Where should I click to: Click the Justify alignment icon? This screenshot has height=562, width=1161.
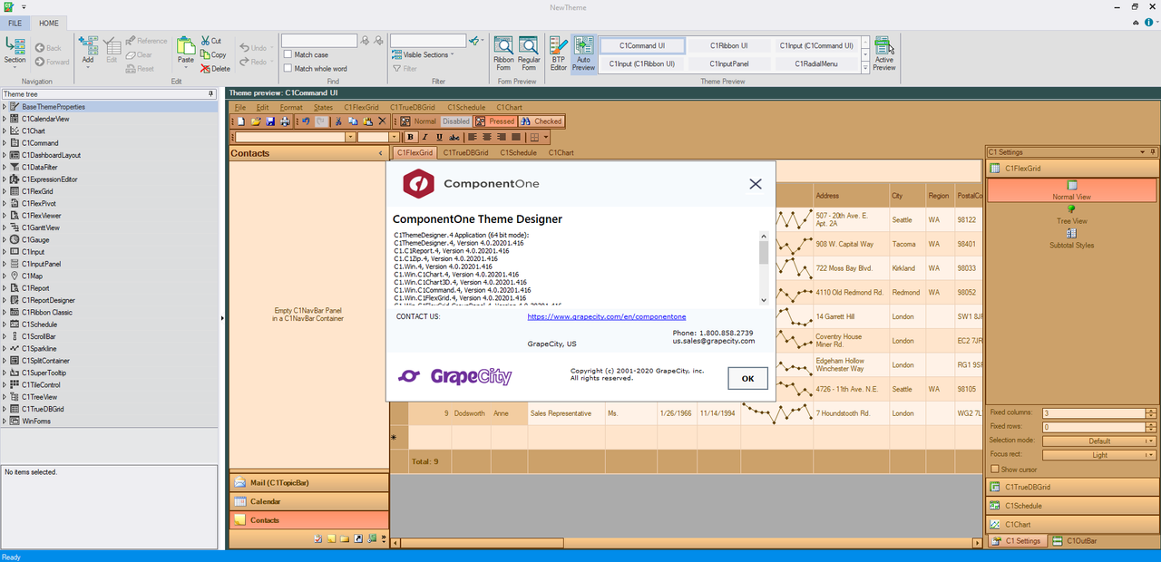[515, 137]
